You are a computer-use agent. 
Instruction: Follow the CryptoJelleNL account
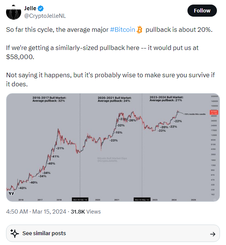click(202, 11)
